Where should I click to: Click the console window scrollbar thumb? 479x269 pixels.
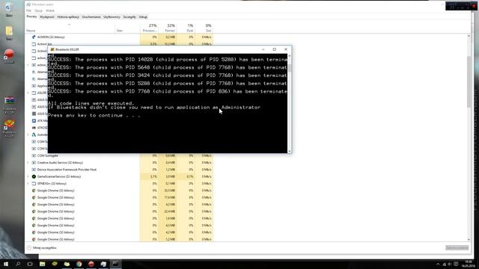290,68
